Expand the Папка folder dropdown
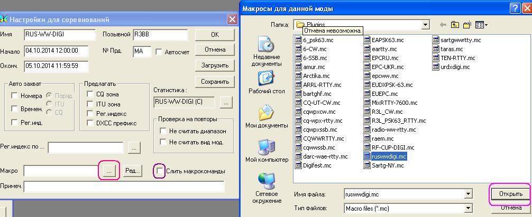 (425, 25)
